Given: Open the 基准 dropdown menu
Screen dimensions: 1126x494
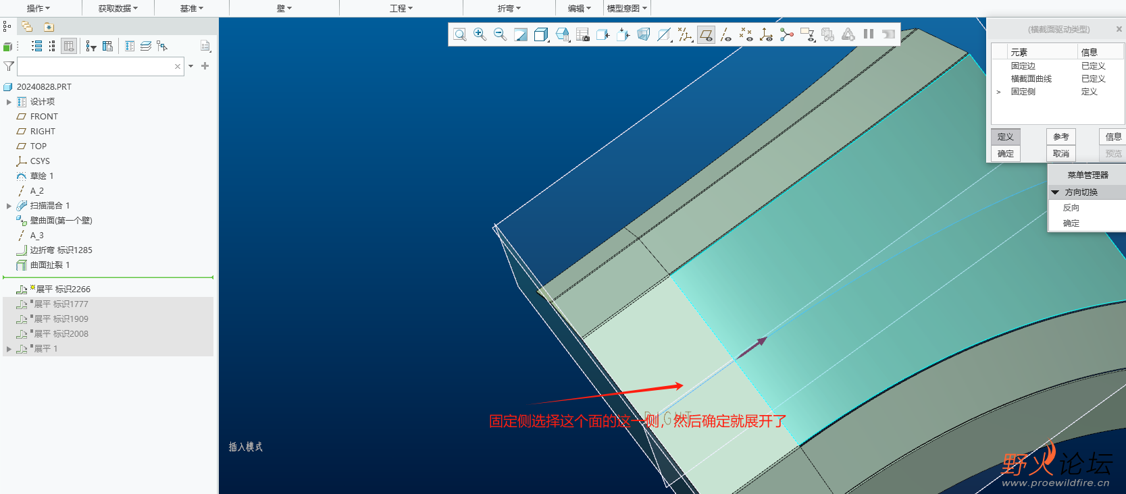Looking at the screenshot, I should coord(192,8).
